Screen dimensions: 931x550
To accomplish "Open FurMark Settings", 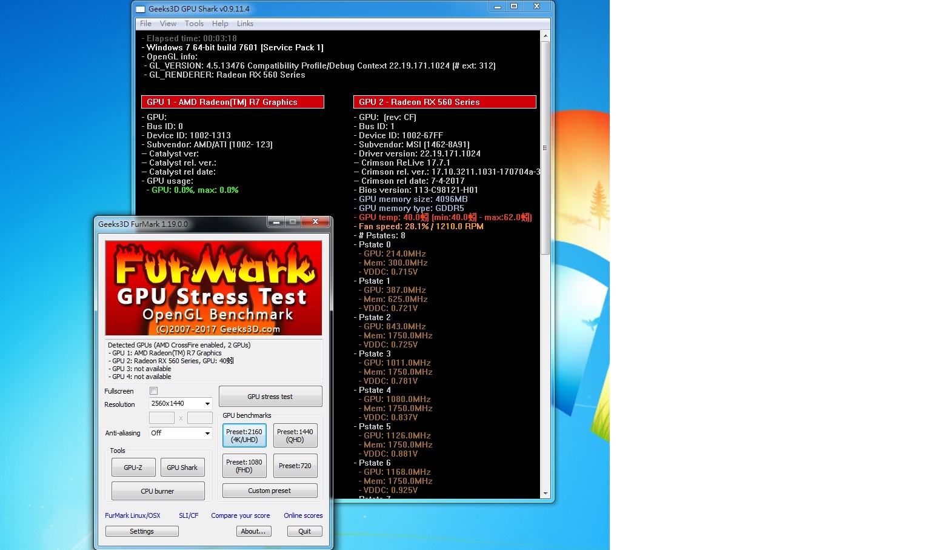I will click(142, 531).
